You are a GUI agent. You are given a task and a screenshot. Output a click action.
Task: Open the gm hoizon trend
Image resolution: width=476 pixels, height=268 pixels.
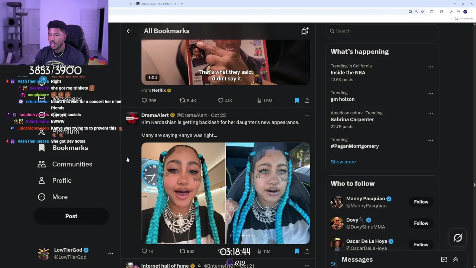tap(342, 99)
